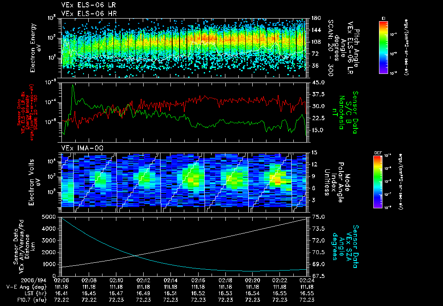Click the 02:24 time tick label
The width and height of the screenshot is (443, 306).
tap(307, 280)
